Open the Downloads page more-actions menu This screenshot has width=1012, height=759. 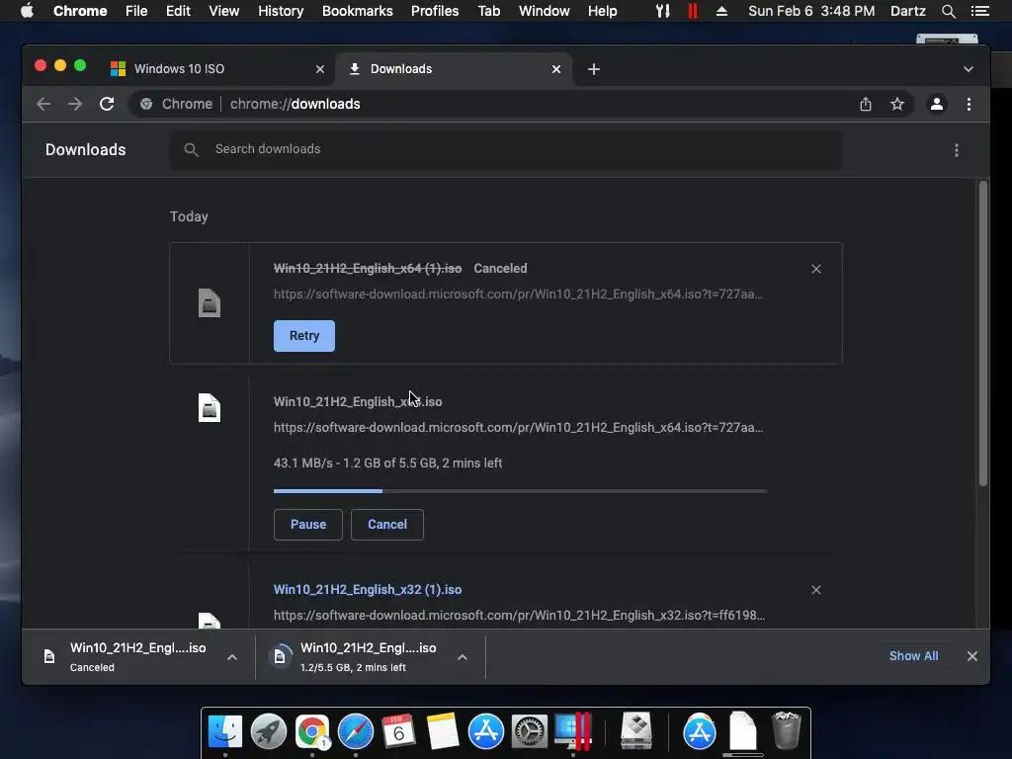tap(957, 150)
